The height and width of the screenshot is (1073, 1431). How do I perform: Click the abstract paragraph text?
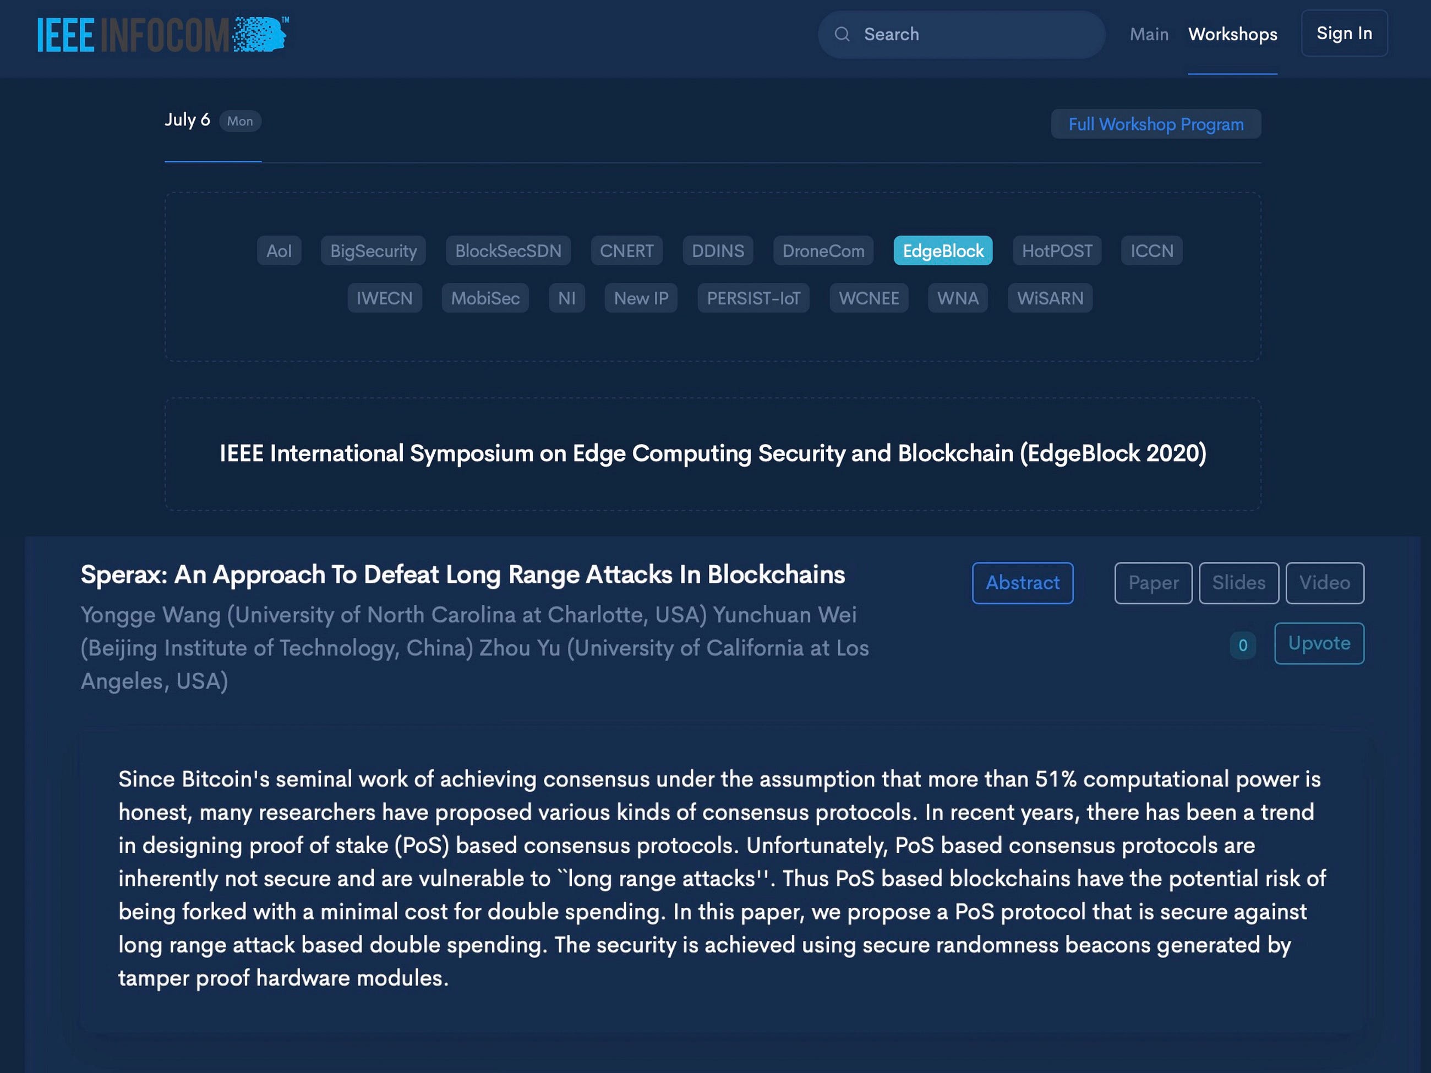(722, 878)
